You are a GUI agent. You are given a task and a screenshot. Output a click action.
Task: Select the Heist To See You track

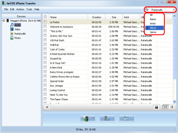59,95
